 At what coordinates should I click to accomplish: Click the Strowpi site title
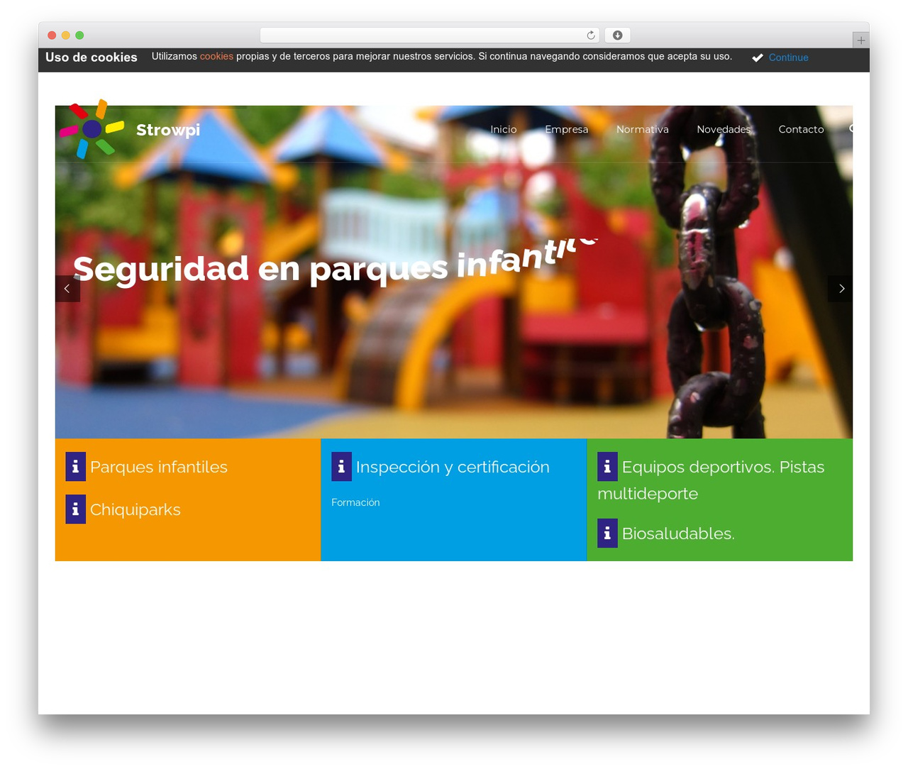168,130
